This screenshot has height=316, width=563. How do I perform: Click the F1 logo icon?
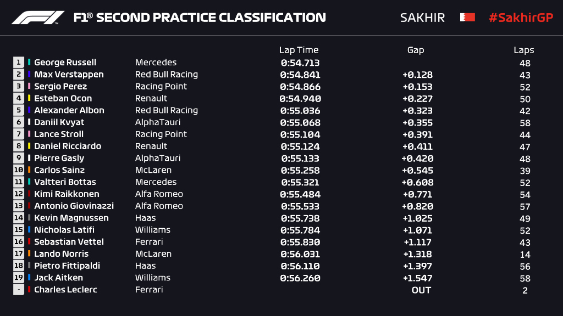pyautogui.click(x=38, y=18)
